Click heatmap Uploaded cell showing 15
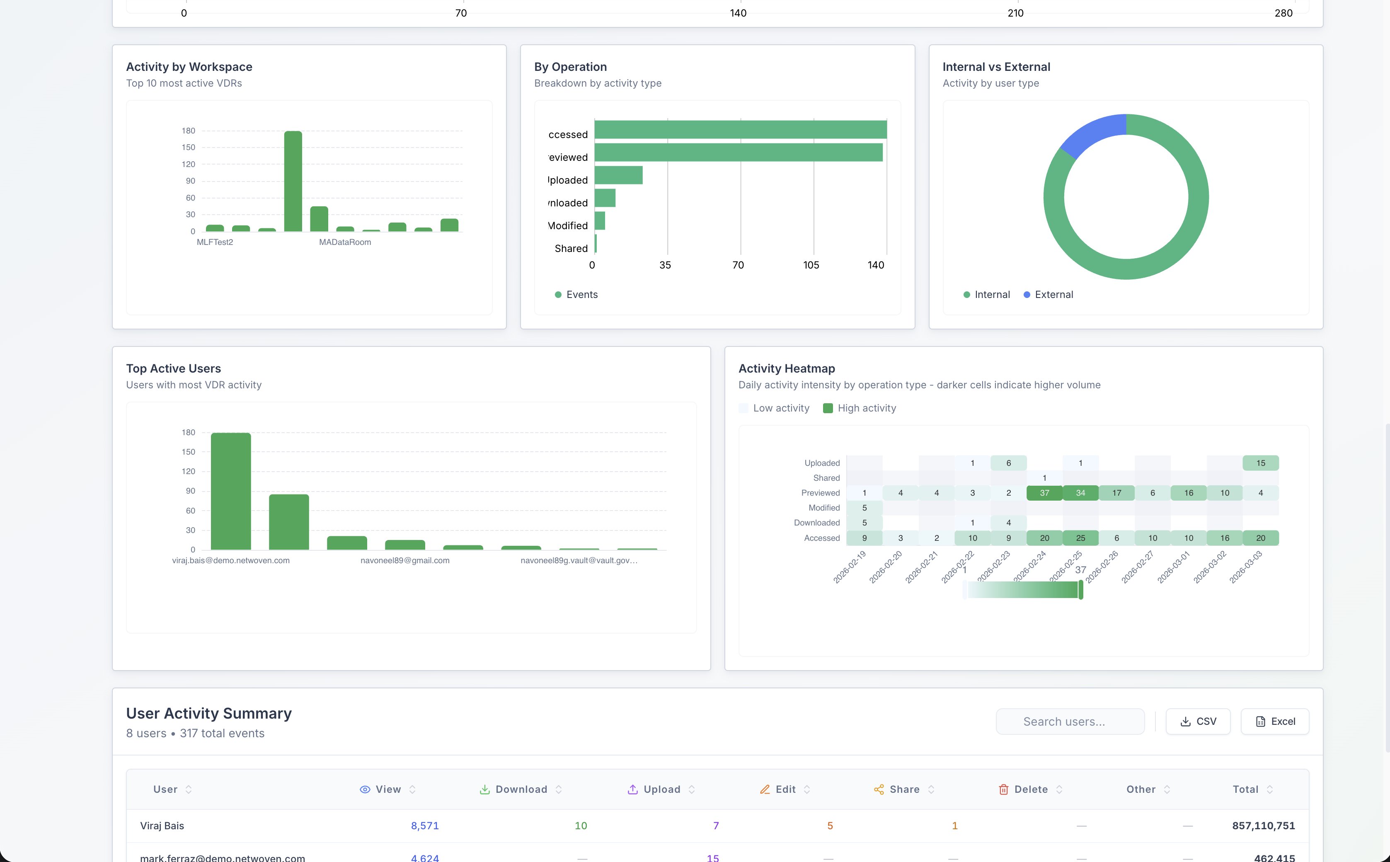Screen dimensions: 1390x862 tap(1261, 463)
